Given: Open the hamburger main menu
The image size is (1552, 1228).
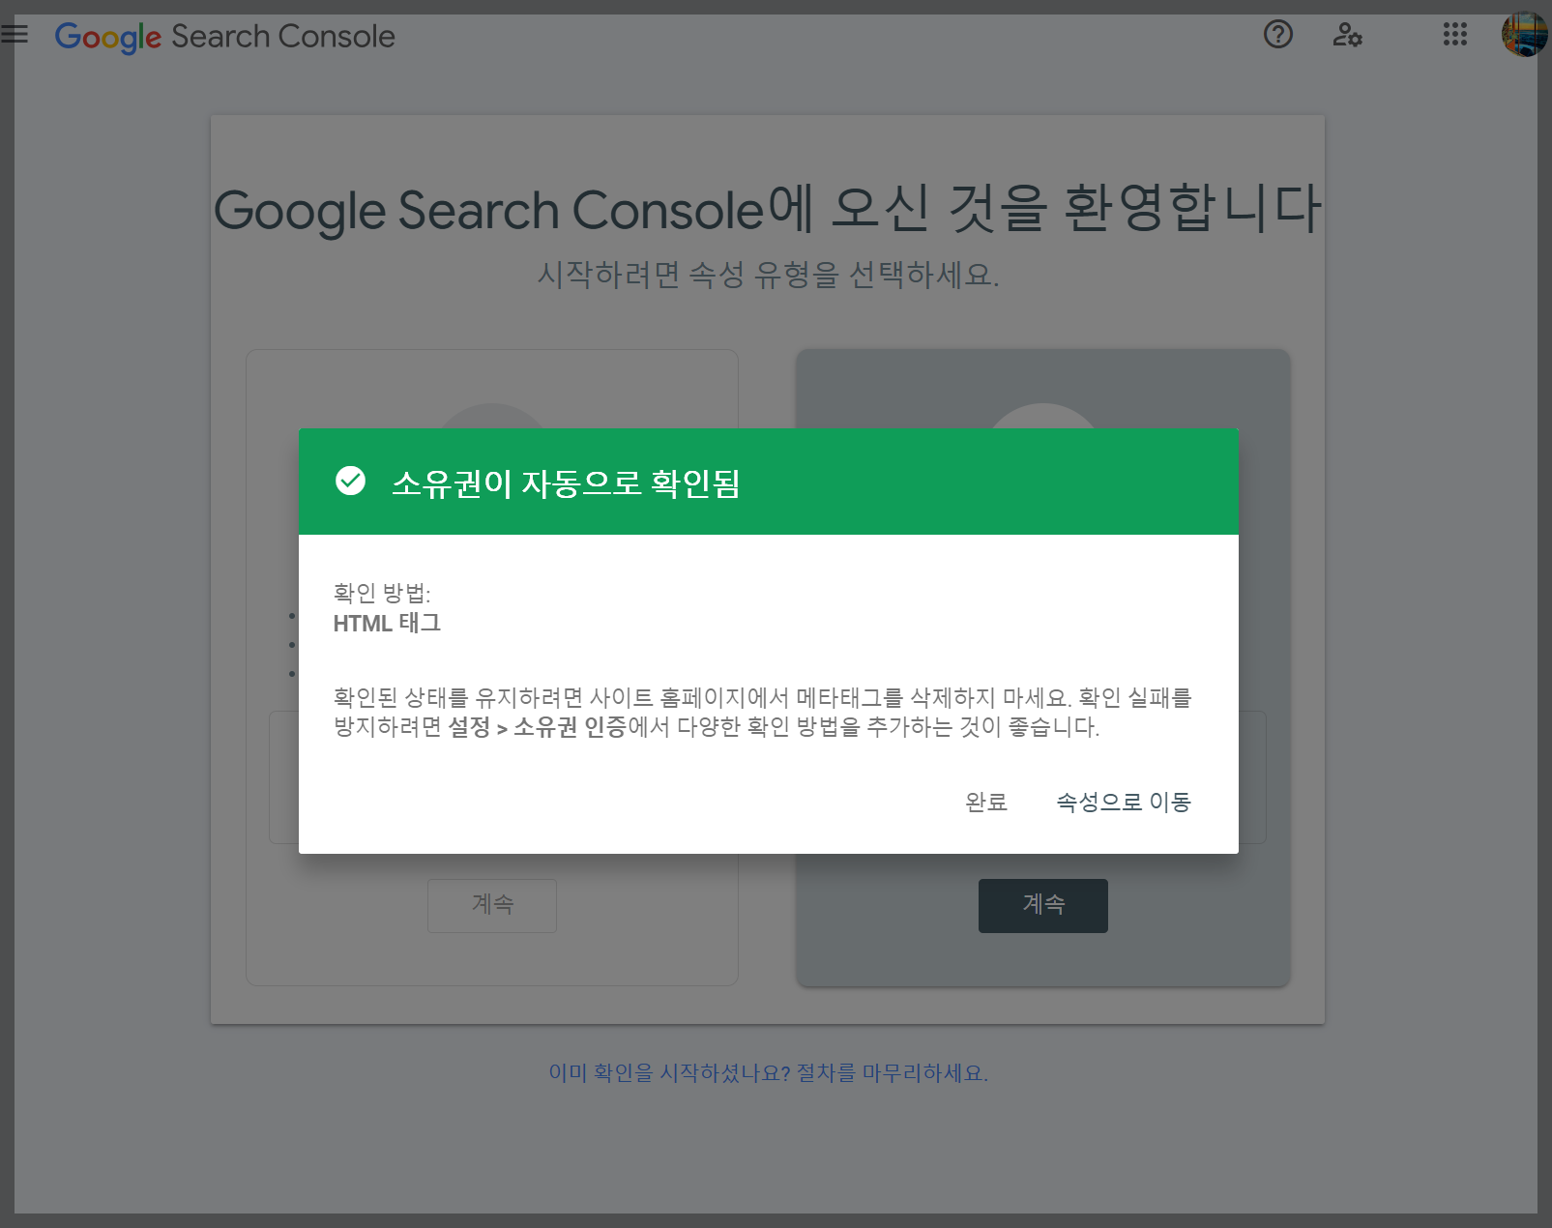Looking at the screenshot, I should tap(14, 35).
